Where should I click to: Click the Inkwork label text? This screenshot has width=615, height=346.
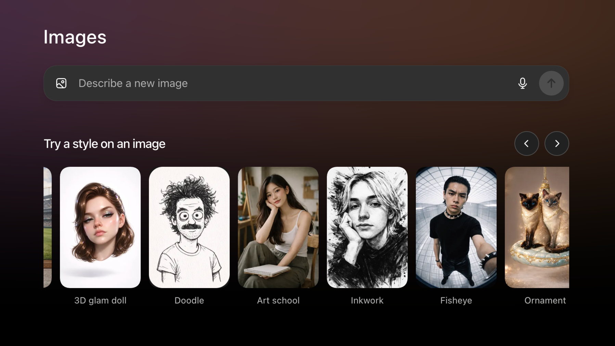point(367,300)
